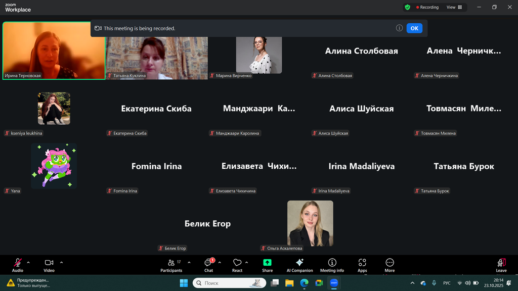Dismiss recording notice with OK
The width and height of the screenshot is (518, 291).
(x=414, y=28)
